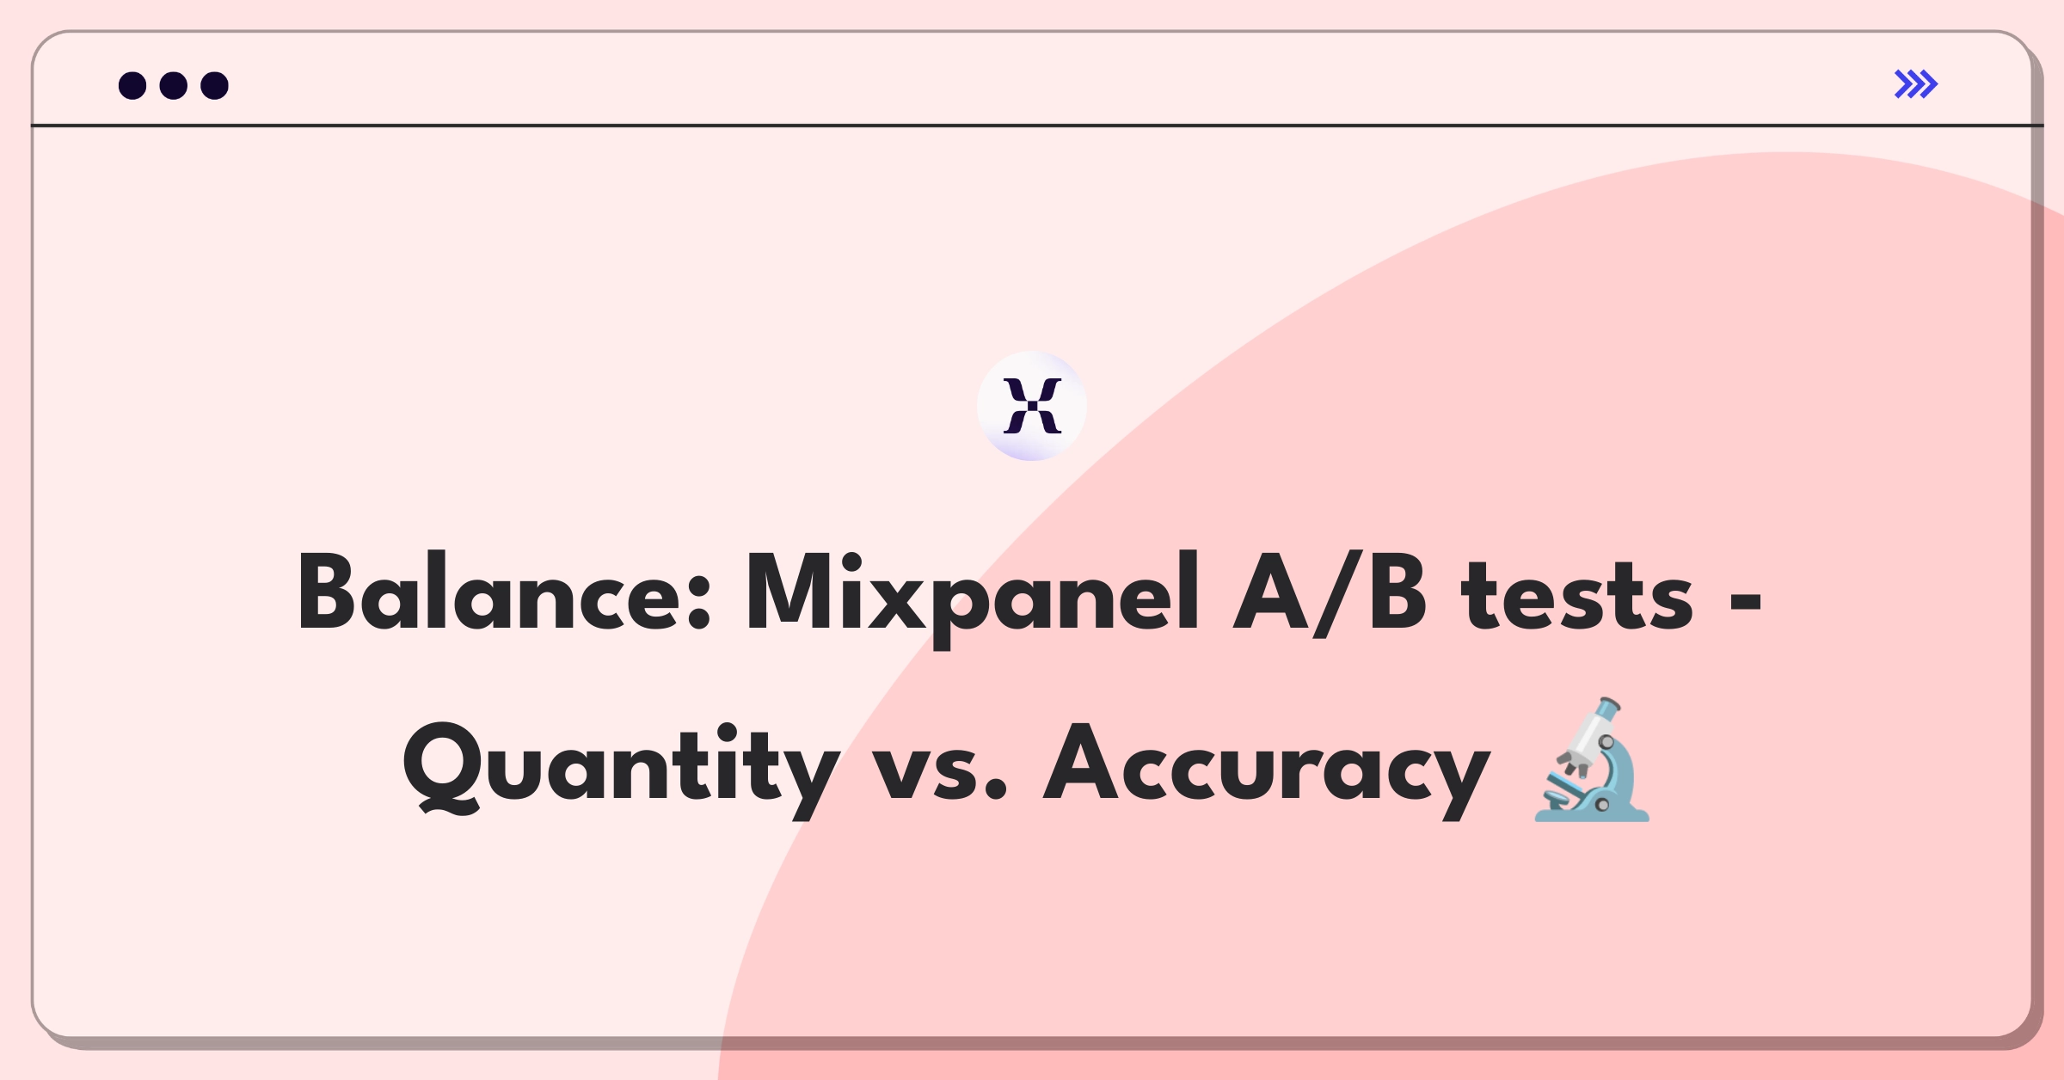This screenshot has height=1080, width=2064.
Task: Select the first dark window dot
Action: [132, 85]
